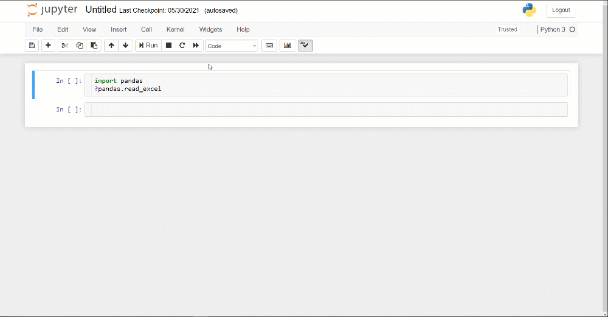This screenshot has height=317, width=608.
Task: Click the bar chart toolbar icon
Action: point(288,46)
